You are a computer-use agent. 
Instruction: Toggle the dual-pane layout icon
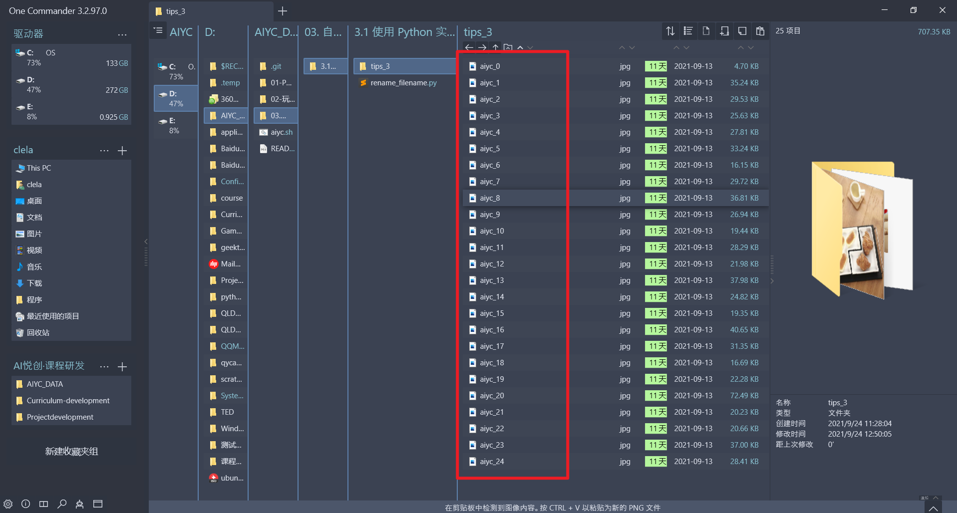click(x=44, y=504)
